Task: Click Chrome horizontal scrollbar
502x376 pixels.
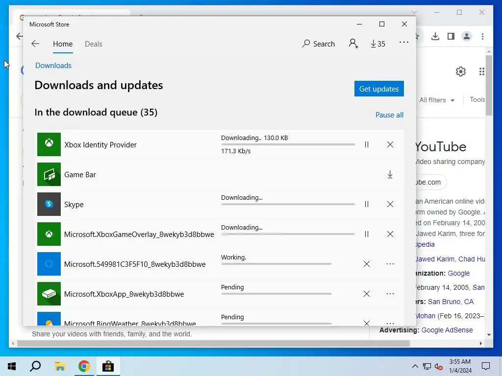Action: (213, 344)
